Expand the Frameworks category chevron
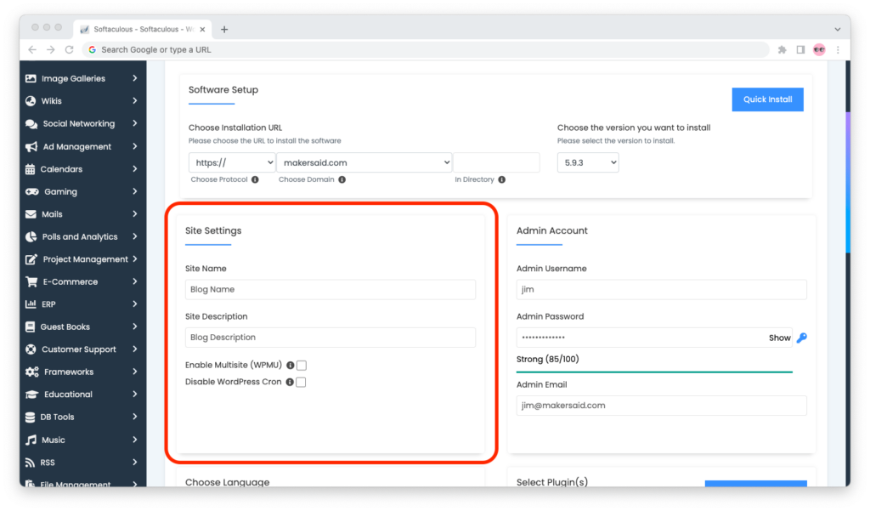The height and width of the screenshot is (511, 870). [x=135, y=372]
